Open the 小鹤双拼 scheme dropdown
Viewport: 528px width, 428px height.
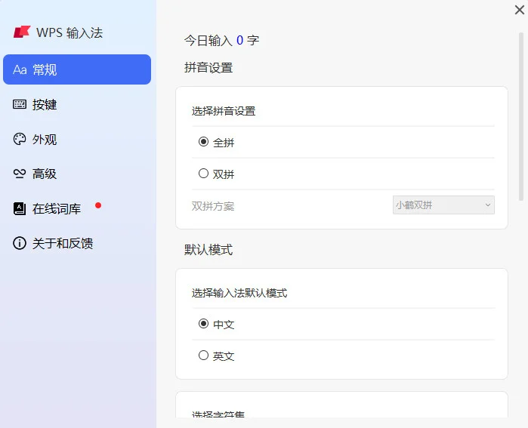443,205
